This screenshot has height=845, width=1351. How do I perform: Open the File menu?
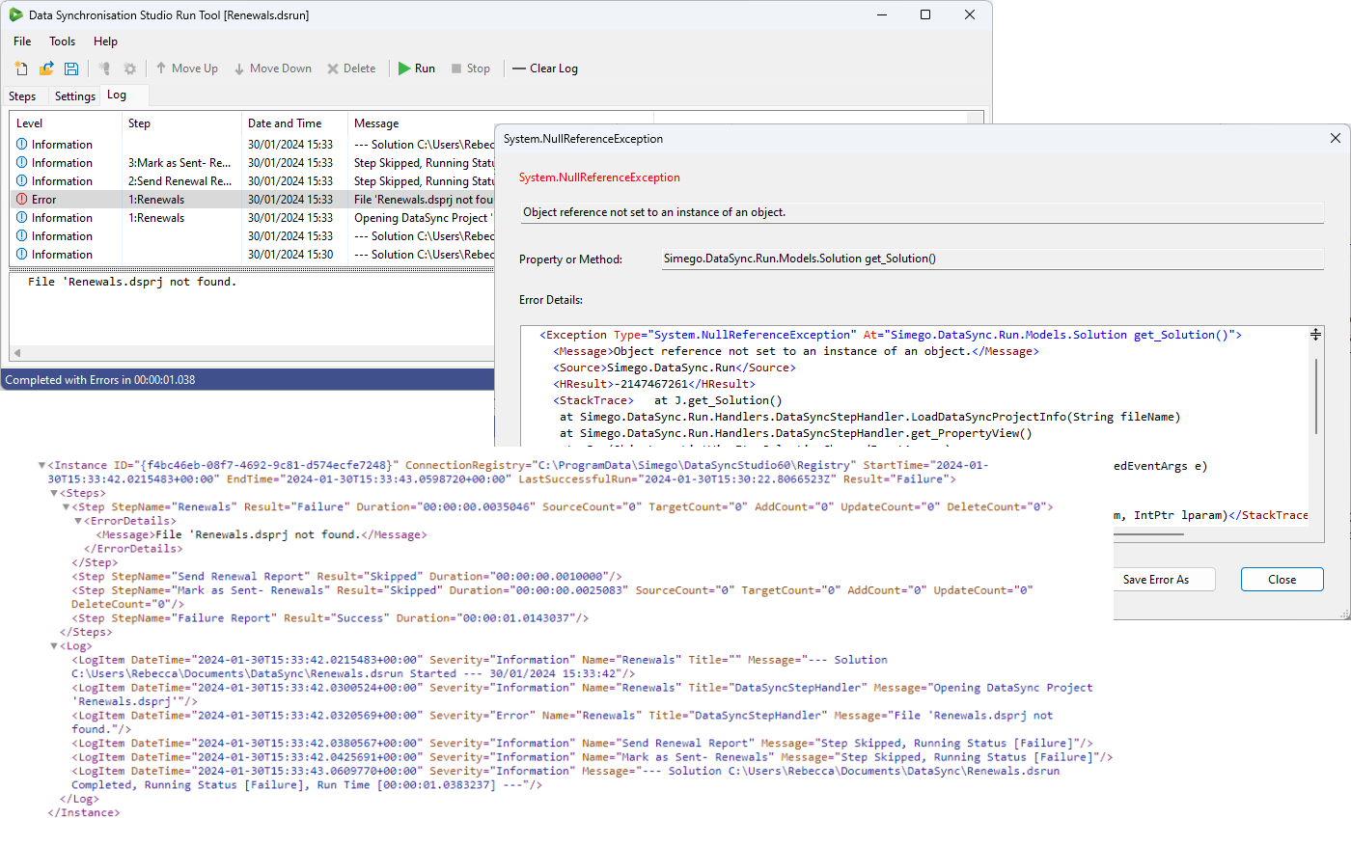point(22,41)
